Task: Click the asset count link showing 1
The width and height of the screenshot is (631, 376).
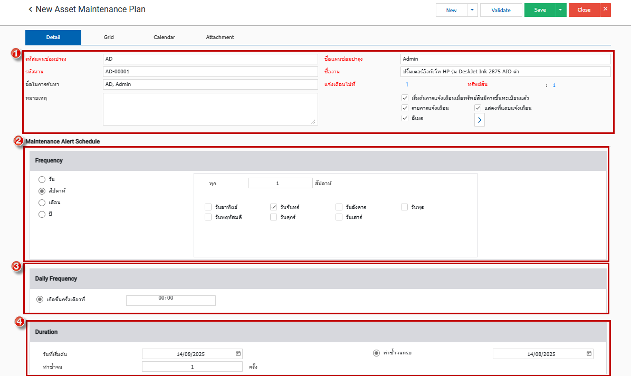Action: point(554,85)
